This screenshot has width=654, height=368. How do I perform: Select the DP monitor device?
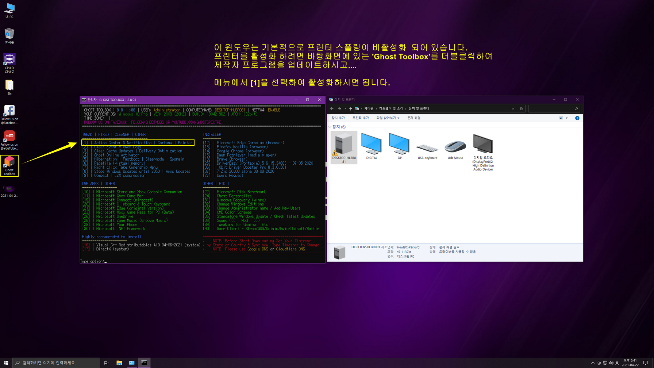click(x=400, y=146)
